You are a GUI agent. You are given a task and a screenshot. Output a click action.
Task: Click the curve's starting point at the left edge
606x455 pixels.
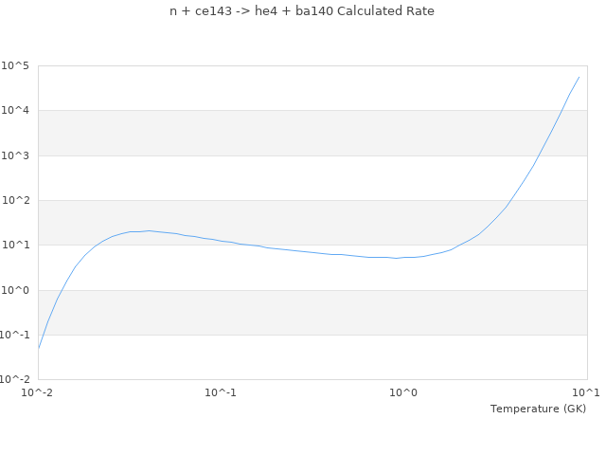click(x=39, y=348)
